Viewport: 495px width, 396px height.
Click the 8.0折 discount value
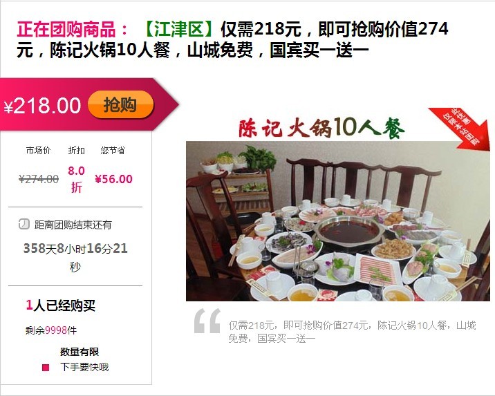77,179
